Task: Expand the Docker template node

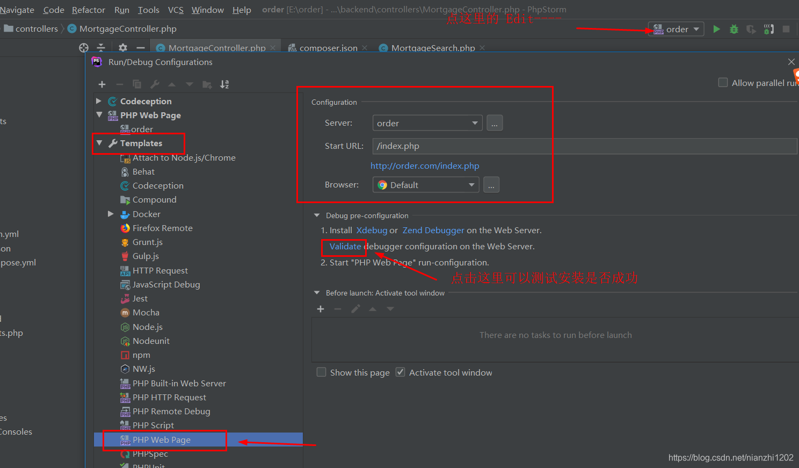Action: point(111,214)
